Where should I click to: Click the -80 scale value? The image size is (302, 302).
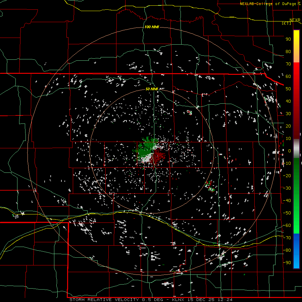287,250
